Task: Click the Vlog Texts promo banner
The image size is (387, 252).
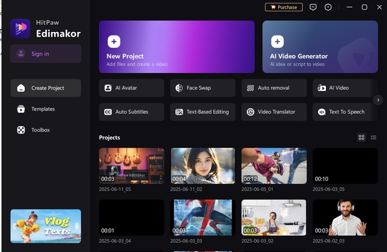Action: click(45, 226)
